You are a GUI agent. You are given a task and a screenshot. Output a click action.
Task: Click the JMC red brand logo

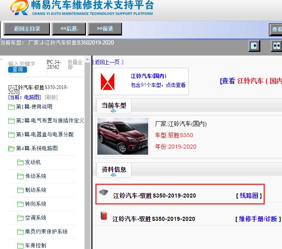pos(108,81)
